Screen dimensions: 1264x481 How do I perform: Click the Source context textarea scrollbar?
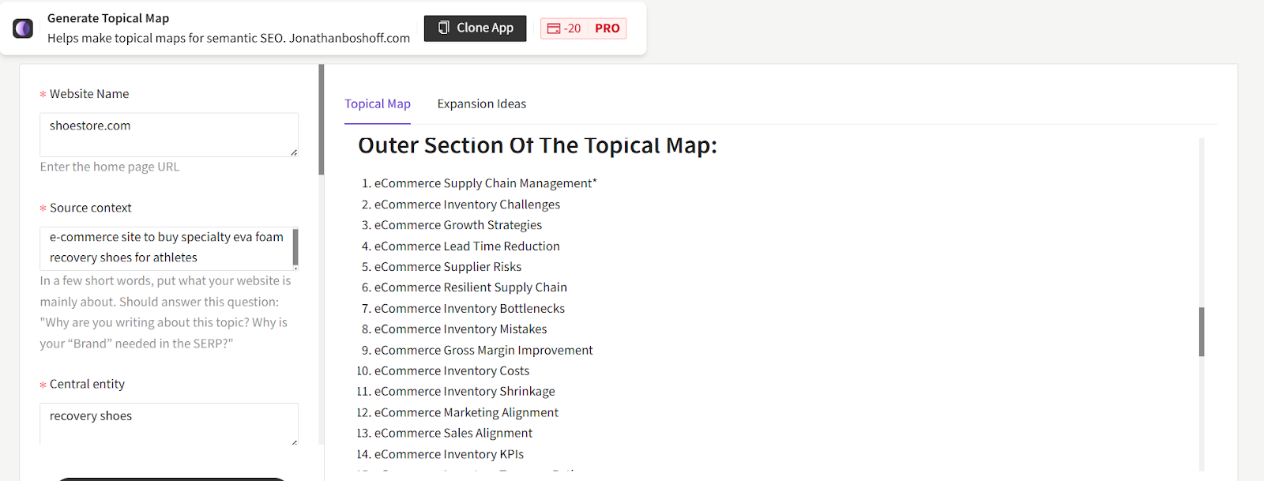coord(295,247)
